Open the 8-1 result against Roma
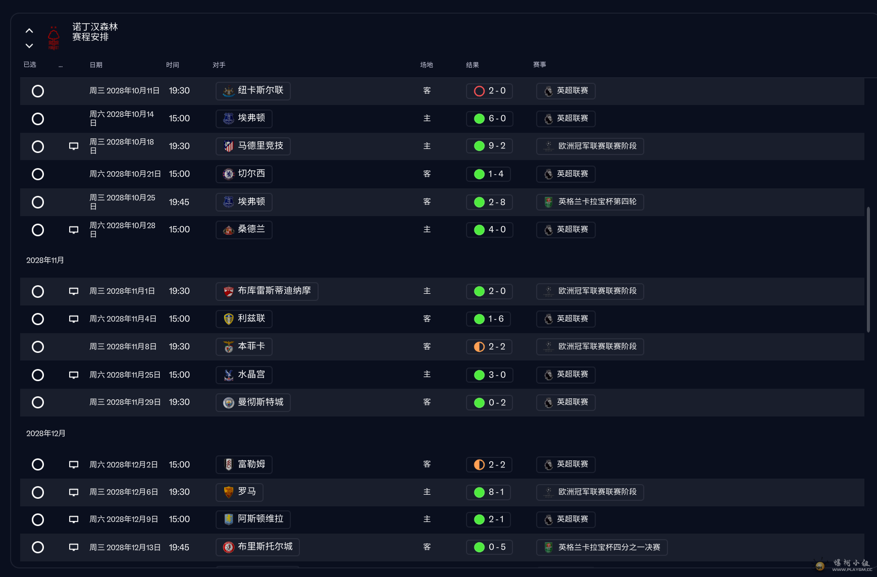This screenshot has width=877, height=577. (488, 492)
